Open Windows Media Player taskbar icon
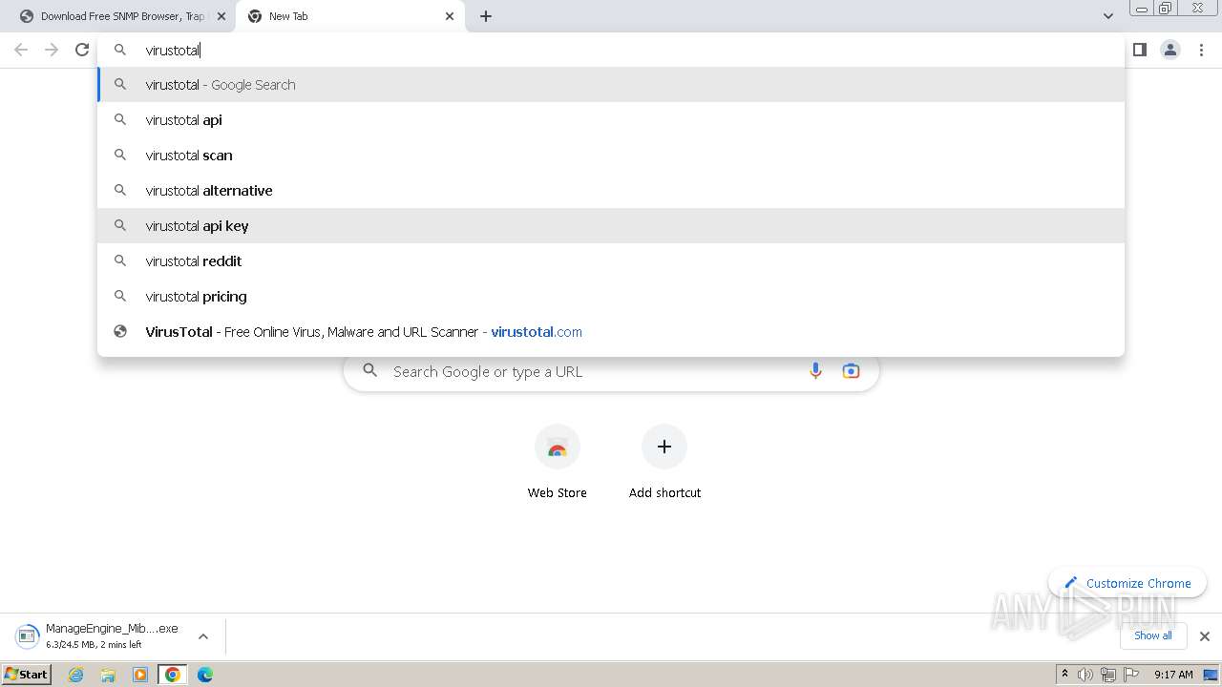The width and height of the screenshot is (1222, 687). [x=140, y=675]
